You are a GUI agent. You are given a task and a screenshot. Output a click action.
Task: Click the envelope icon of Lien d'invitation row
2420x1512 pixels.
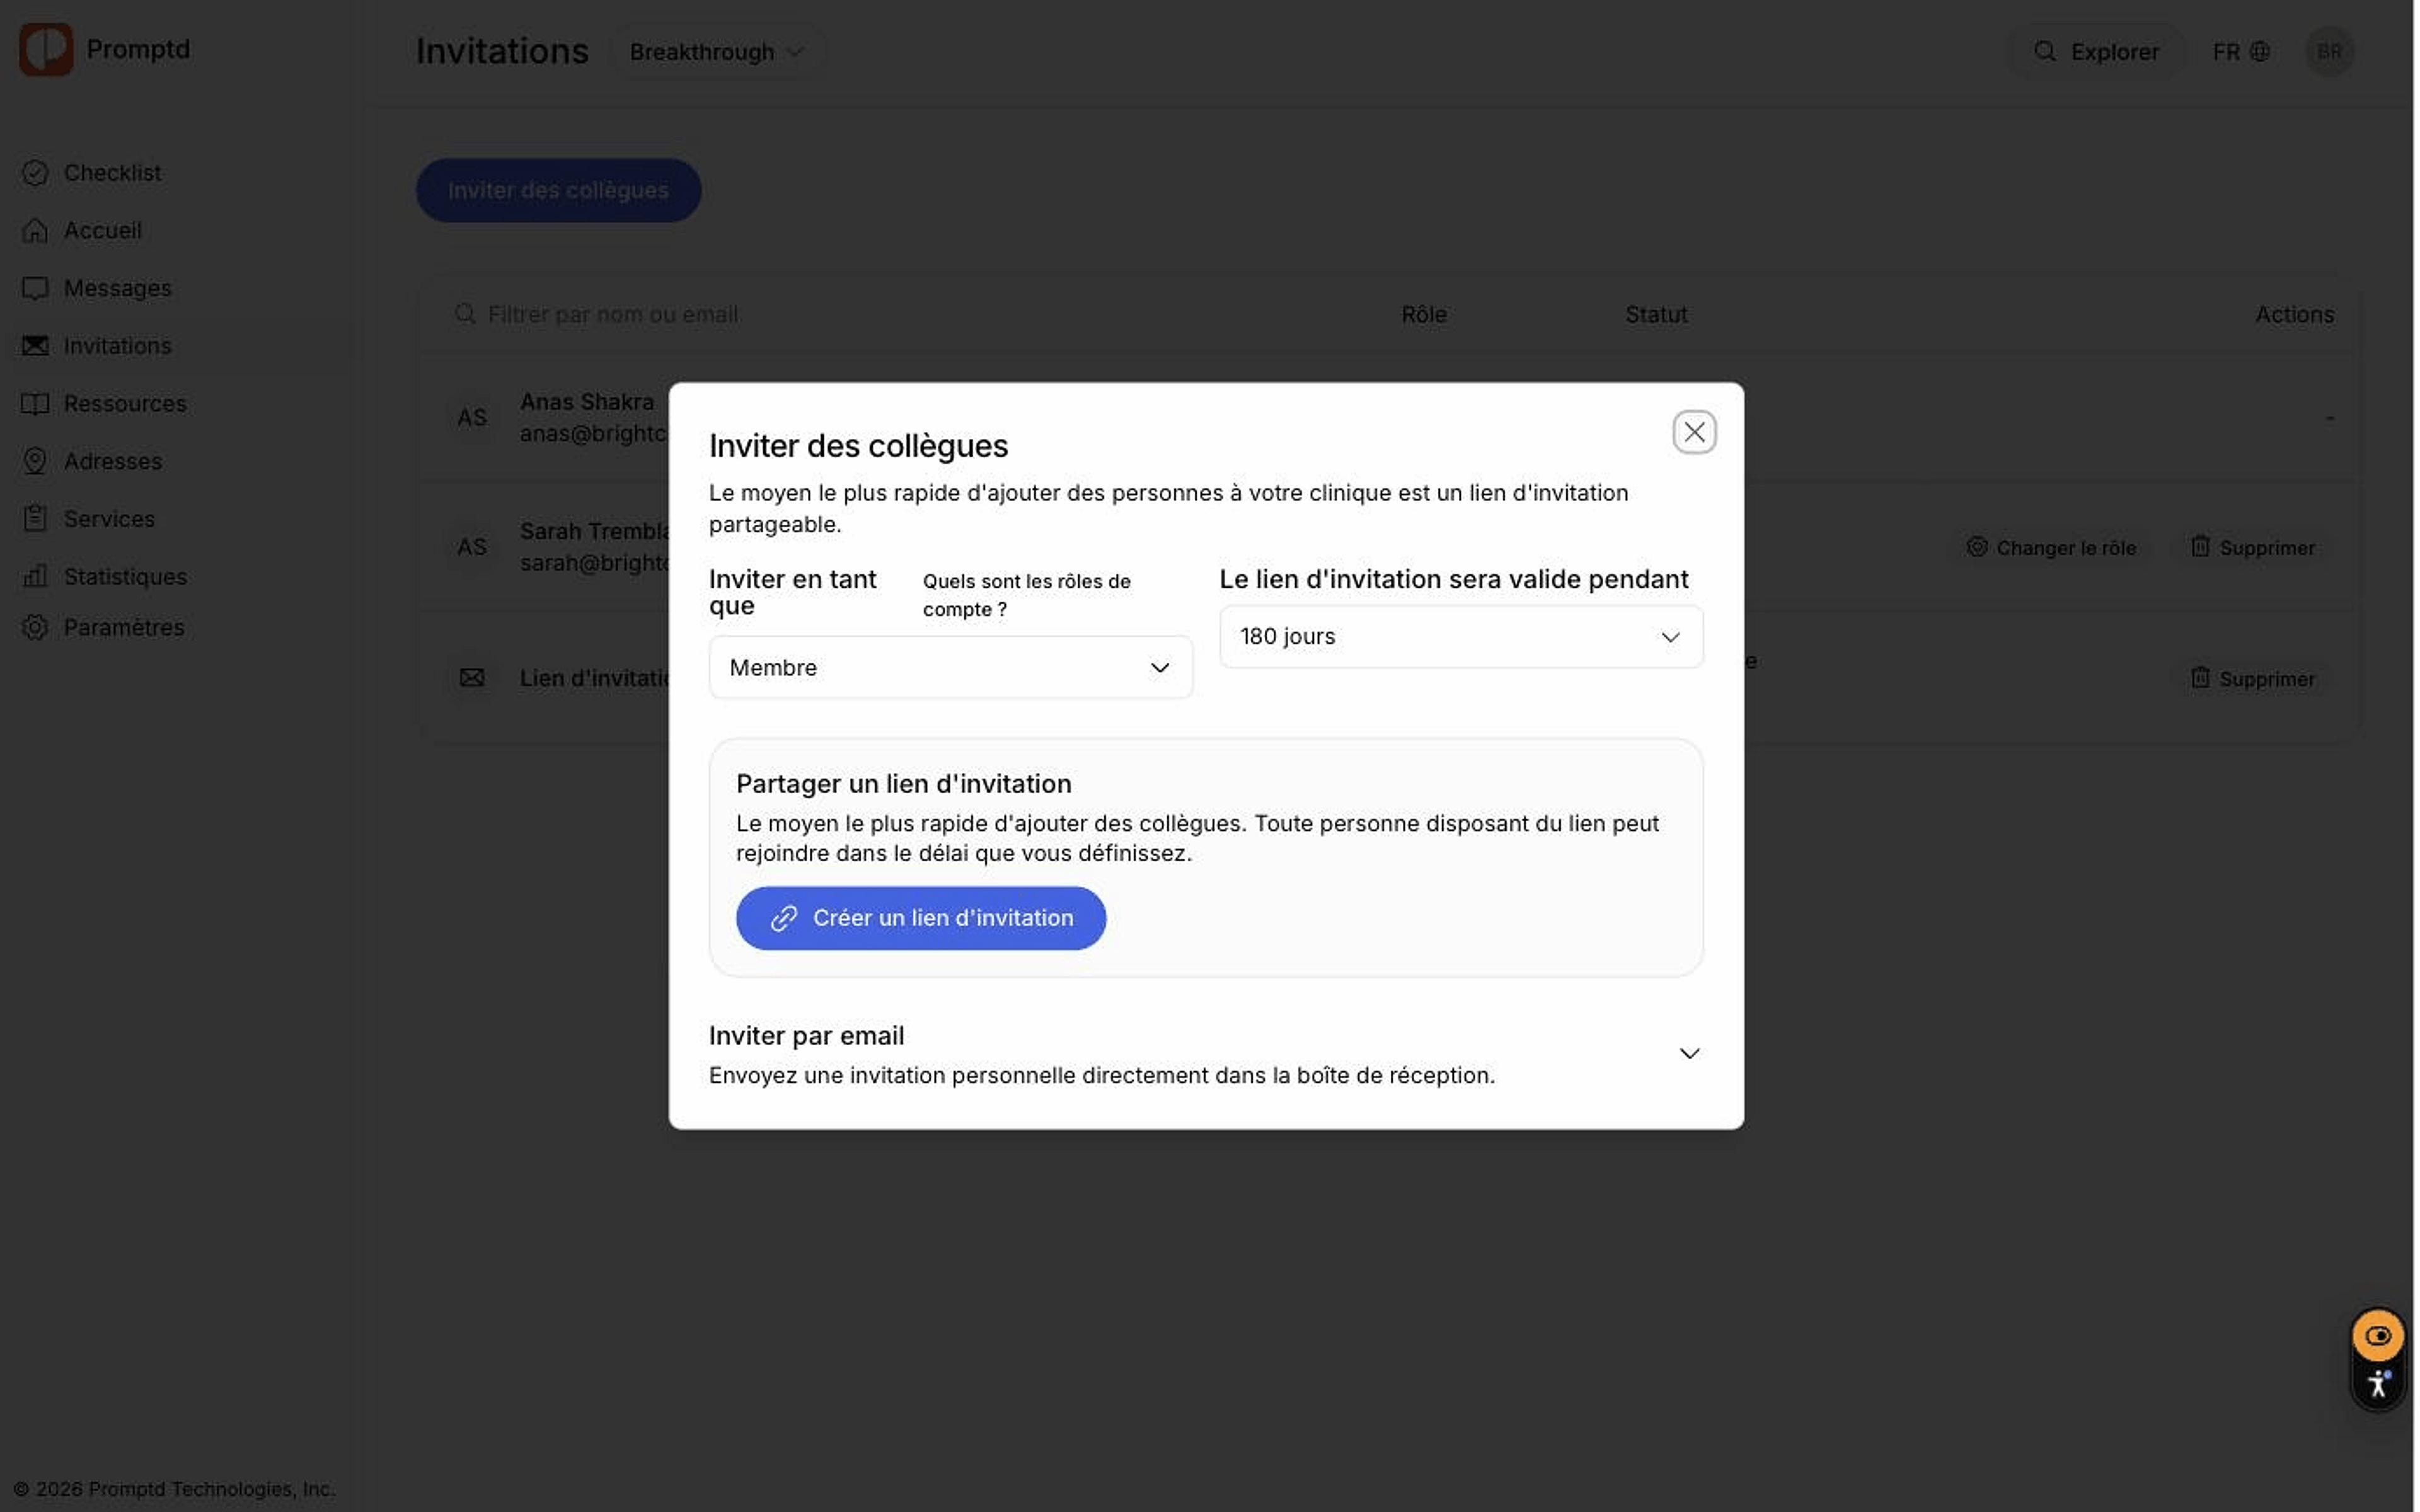(473, 679)
